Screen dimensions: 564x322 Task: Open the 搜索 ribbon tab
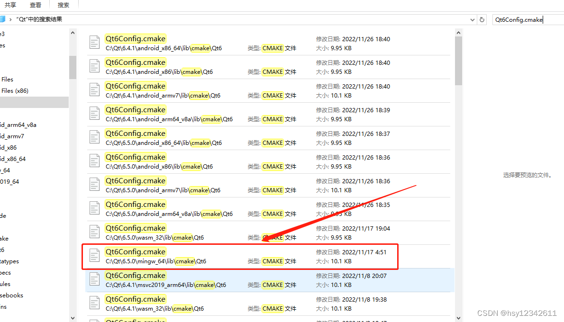[x=63, y=5]
